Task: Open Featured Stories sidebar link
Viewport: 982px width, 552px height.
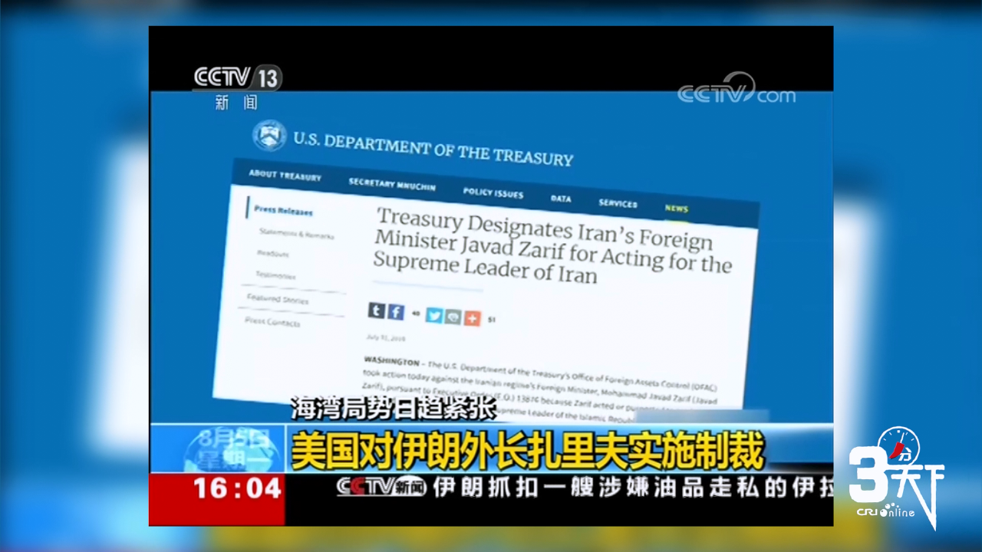Action: click(277, 299)
